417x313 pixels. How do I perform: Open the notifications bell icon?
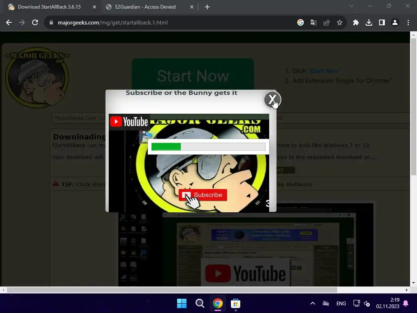[x=406, y=303]
